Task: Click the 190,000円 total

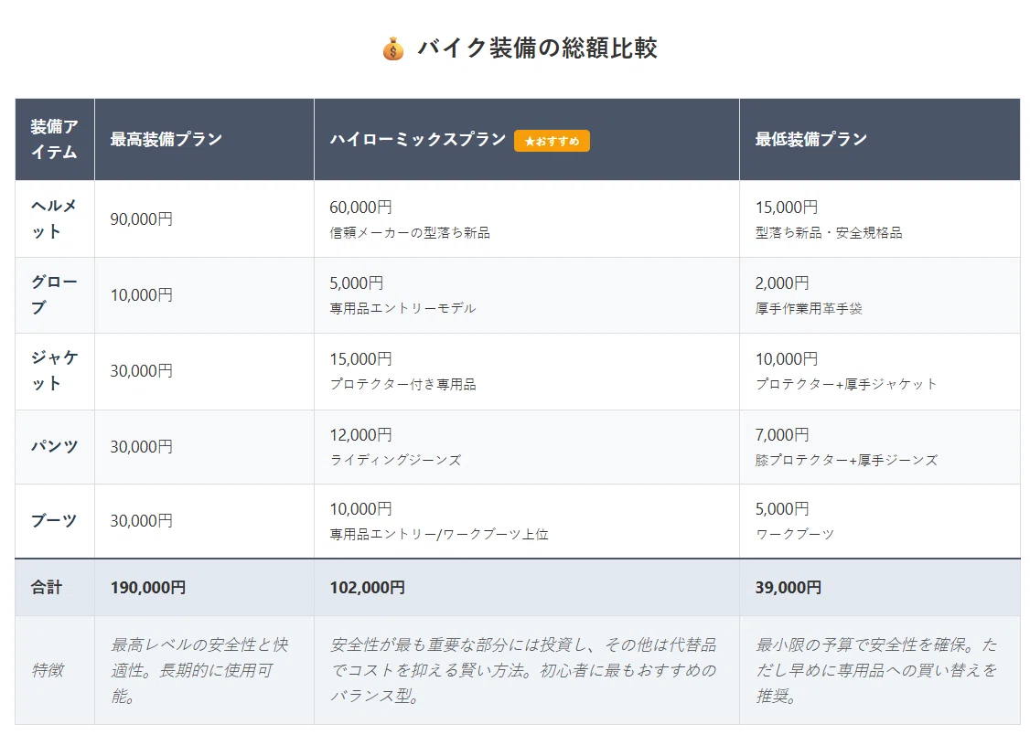Action: pos(148,587)
